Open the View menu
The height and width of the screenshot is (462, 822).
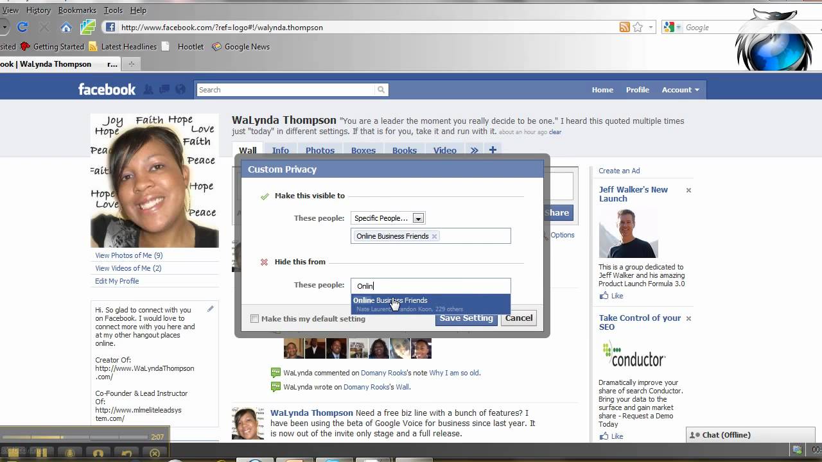pos(10,10)
